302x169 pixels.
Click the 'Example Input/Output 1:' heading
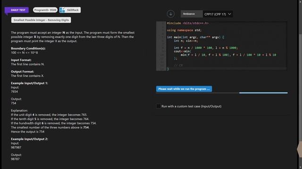point(29,83)
